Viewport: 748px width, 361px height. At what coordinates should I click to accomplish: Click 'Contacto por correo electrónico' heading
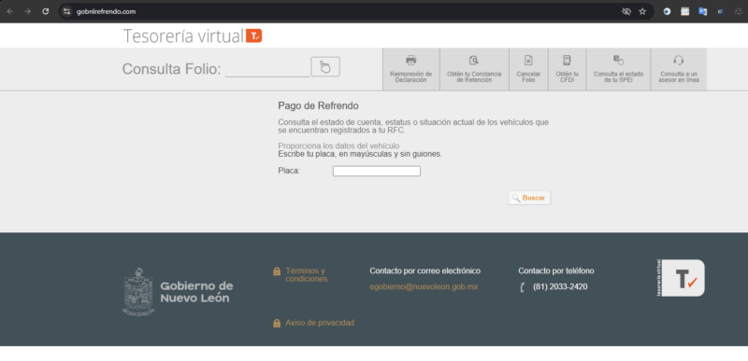[425, 271]
